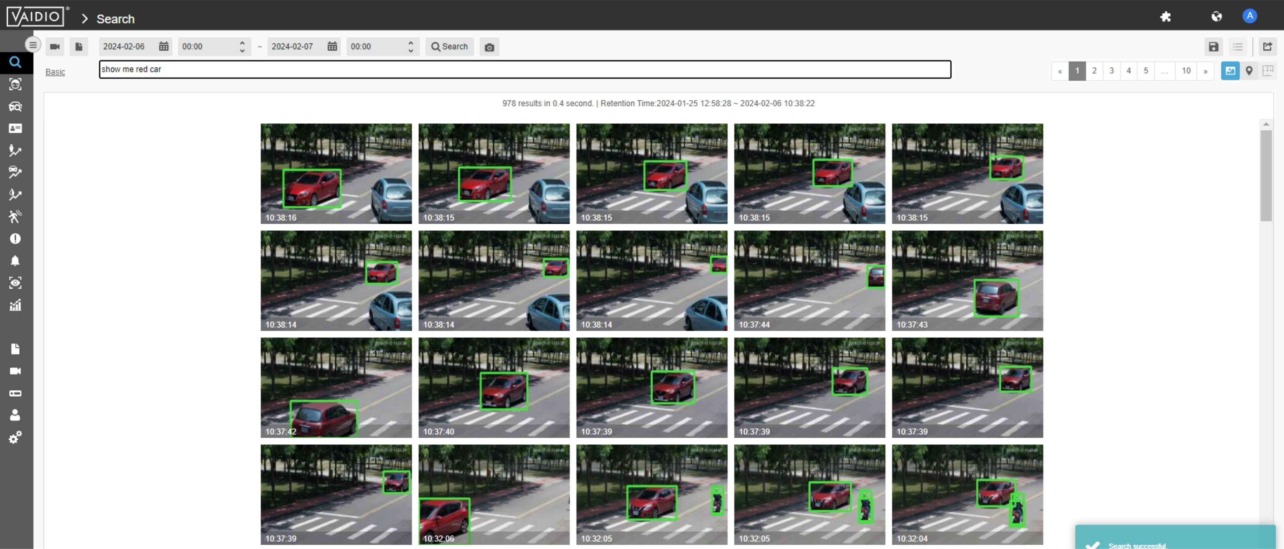Open the statistics chart icon in sidebar
The image size is (1284, 549).
15,305
